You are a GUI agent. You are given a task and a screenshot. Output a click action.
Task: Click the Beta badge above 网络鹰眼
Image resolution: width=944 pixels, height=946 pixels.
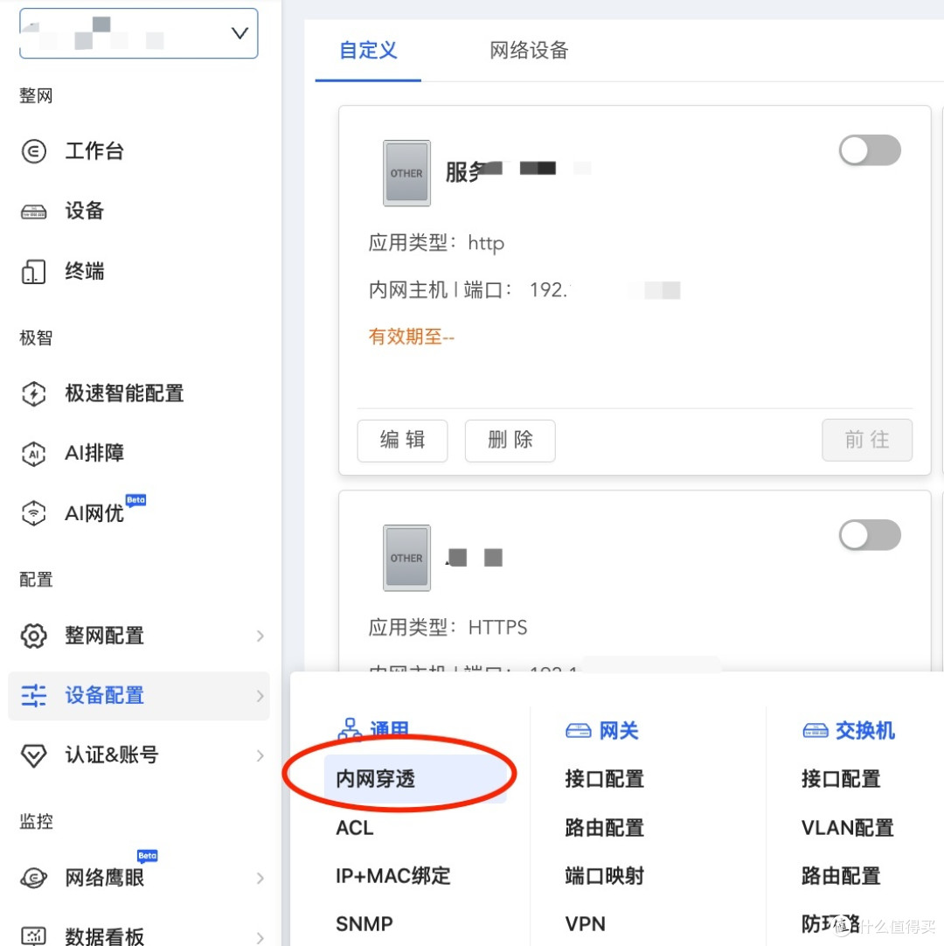[x=147, y=855]
